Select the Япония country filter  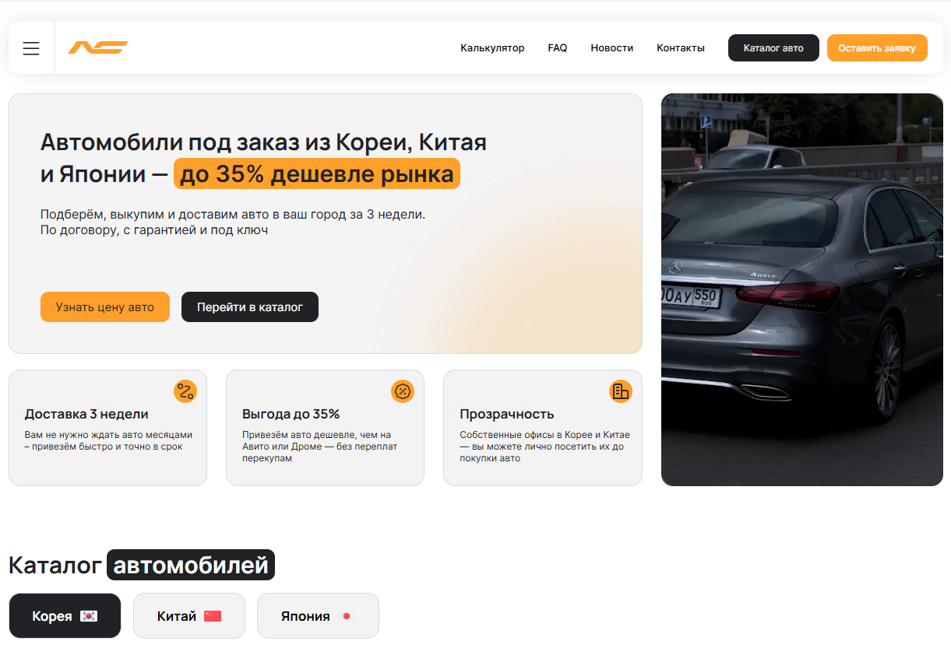[318, 615]
